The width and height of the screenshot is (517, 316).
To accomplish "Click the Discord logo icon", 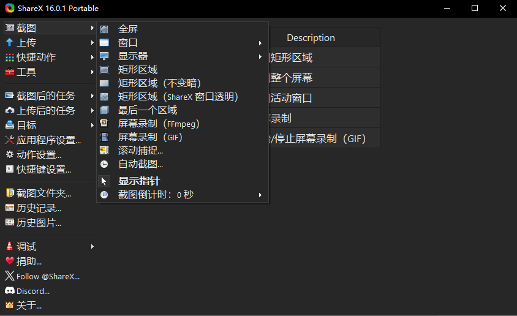I will [10, 291].
